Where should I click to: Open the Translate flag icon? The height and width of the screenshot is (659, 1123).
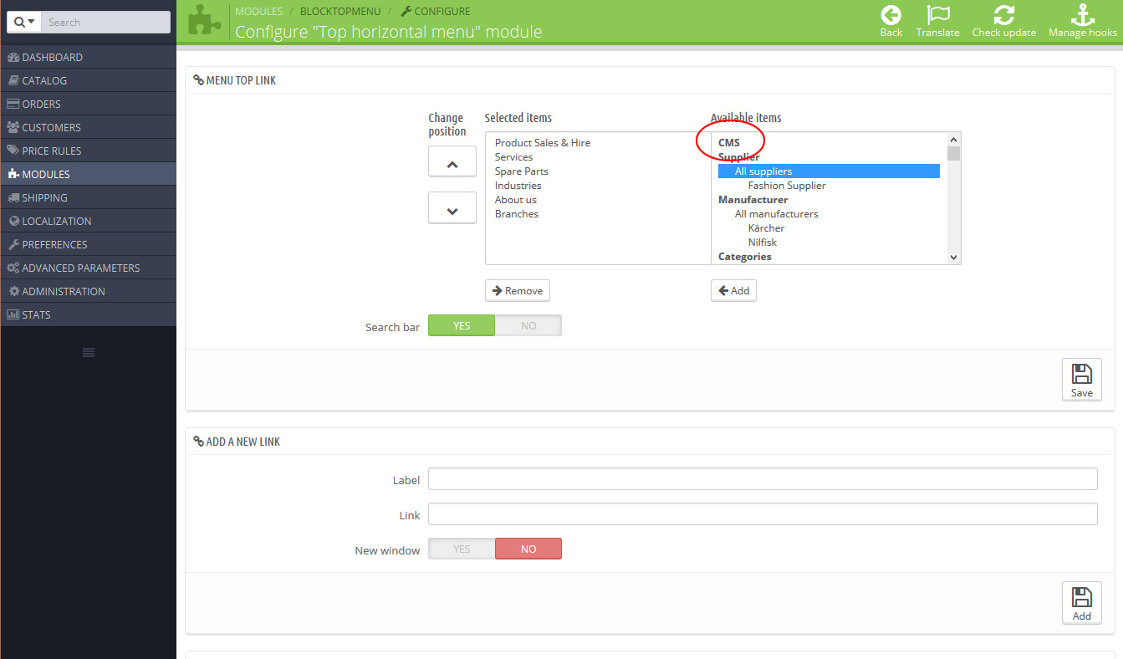pos(938,15)
